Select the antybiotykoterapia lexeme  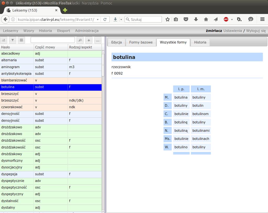pos(51,74)
